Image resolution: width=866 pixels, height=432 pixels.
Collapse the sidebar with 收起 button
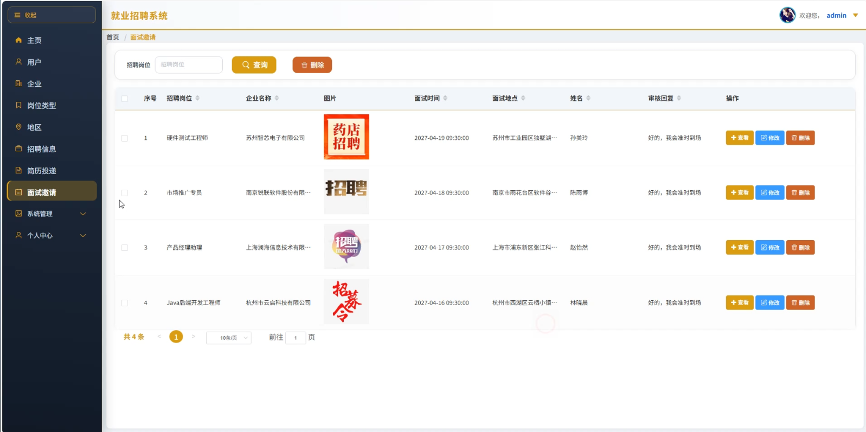coord(52,15)
